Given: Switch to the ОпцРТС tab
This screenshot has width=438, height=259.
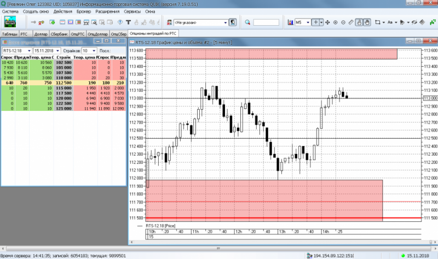Looking at the screenshot, I should (78, 34).
